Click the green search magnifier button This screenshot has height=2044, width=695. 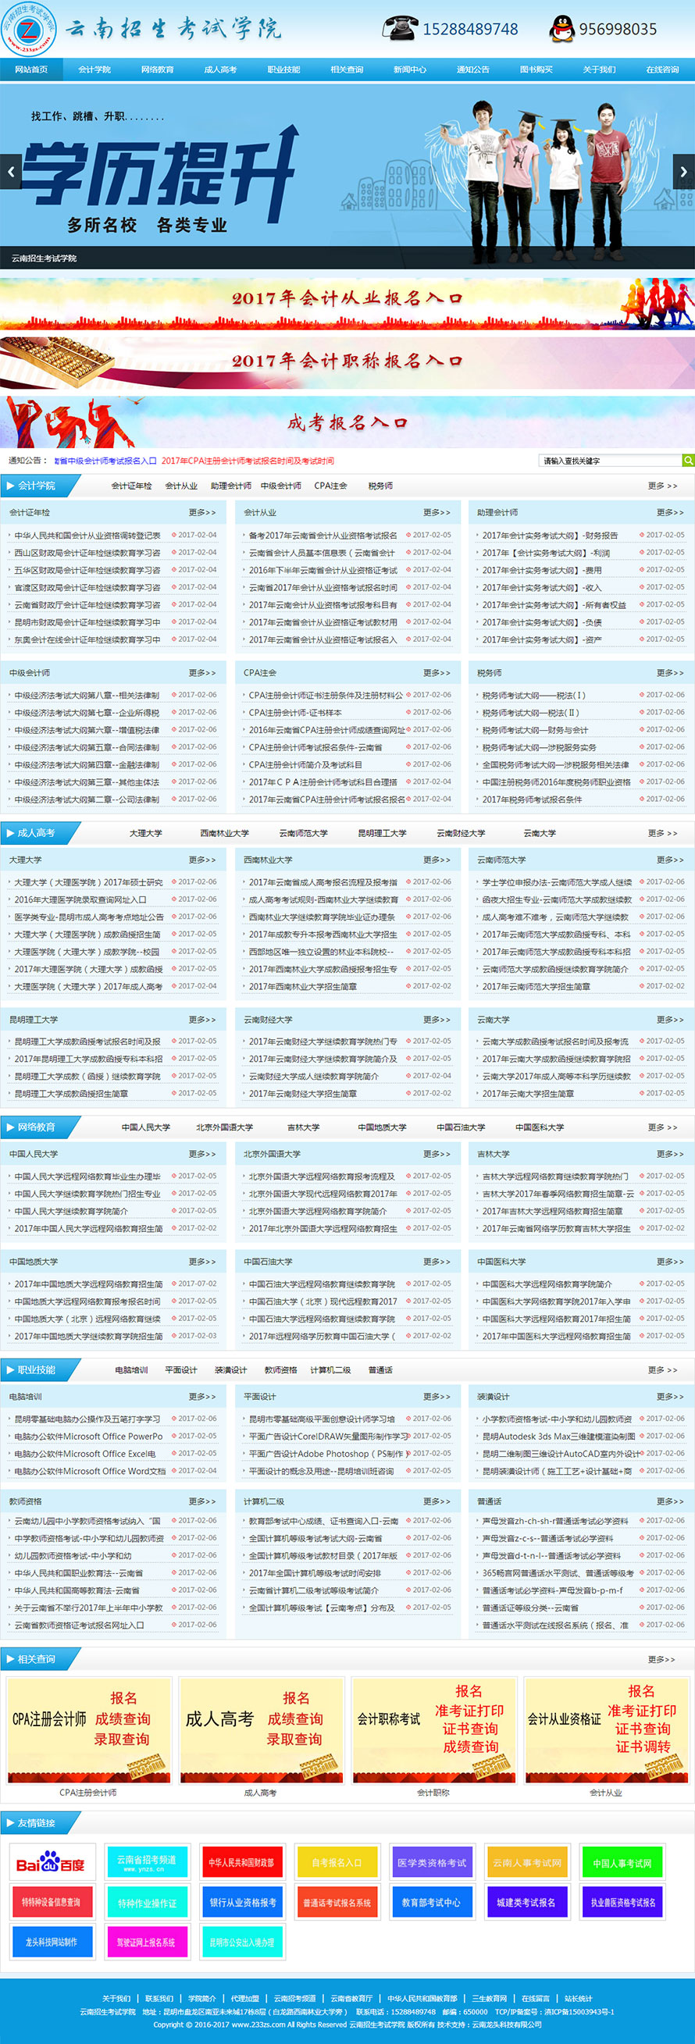(x=688, y=460)
